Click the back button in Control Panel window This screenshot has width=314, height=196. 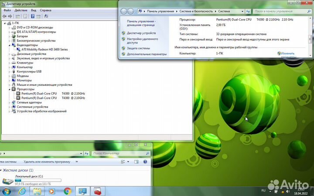click(123, 11)
